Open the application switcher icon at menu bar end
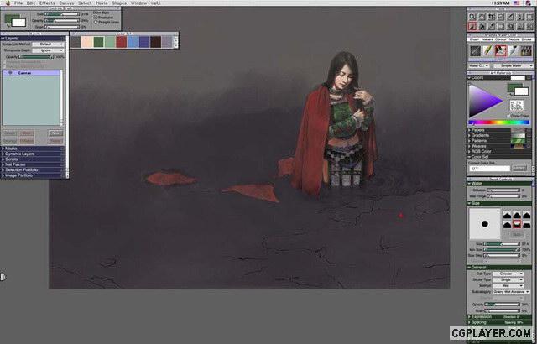Image resolution: width=537 pixels, height=344 pixels. click(x=528, y=3)
